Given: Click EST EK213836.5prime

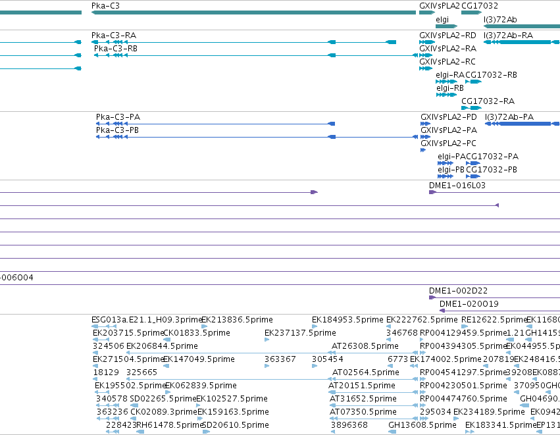Looking at the screenshot, I should [x=205, y=326].
